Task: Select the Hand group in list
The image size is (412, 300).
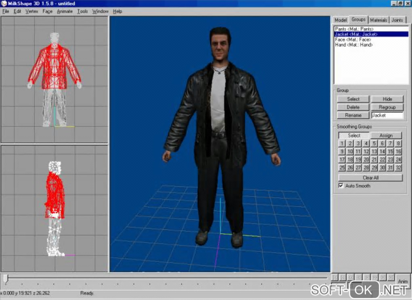Action: point(371,45)
